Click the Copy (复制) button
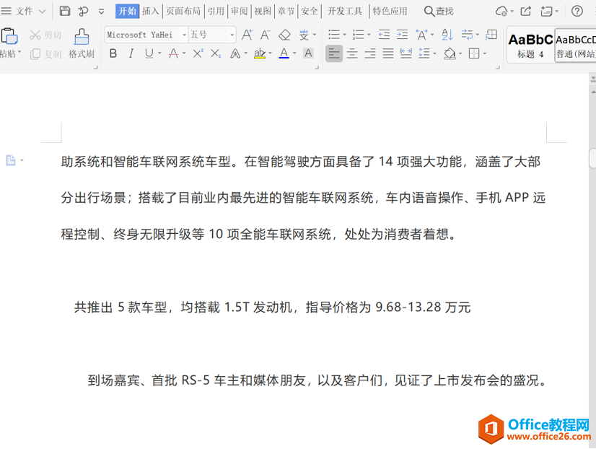Screen dimensions: 596x449 45,54
